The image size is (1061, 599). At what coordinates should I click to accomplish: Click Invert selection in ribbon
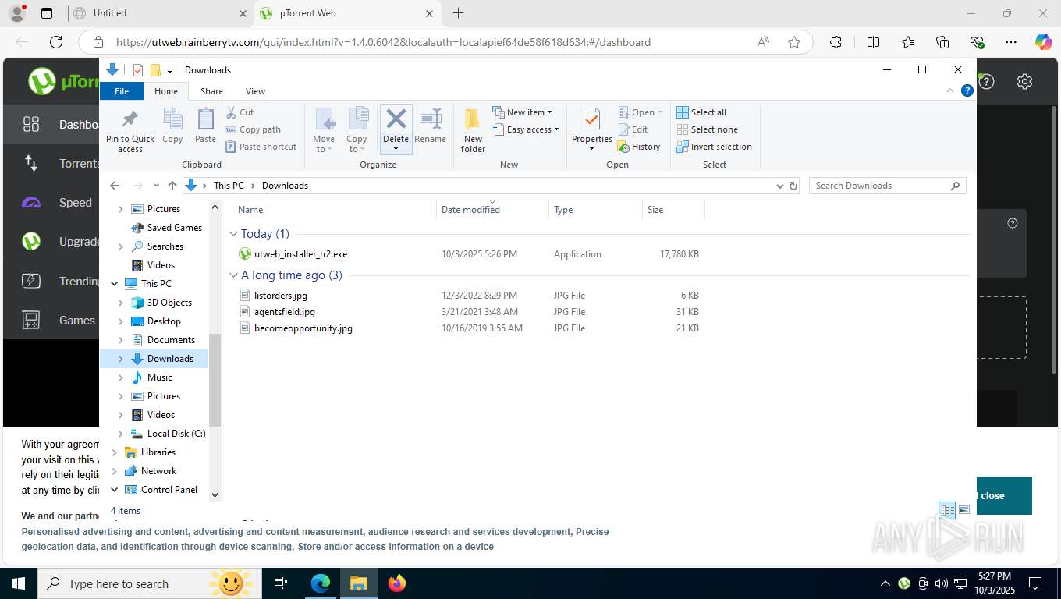pyautogui.click(x=714, y=147)
